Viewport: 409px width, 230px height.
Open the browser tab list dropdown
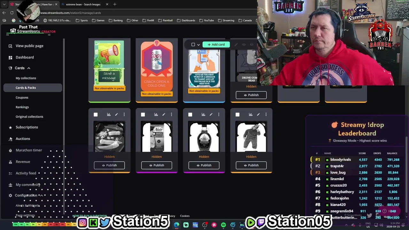tap(4, 4)
